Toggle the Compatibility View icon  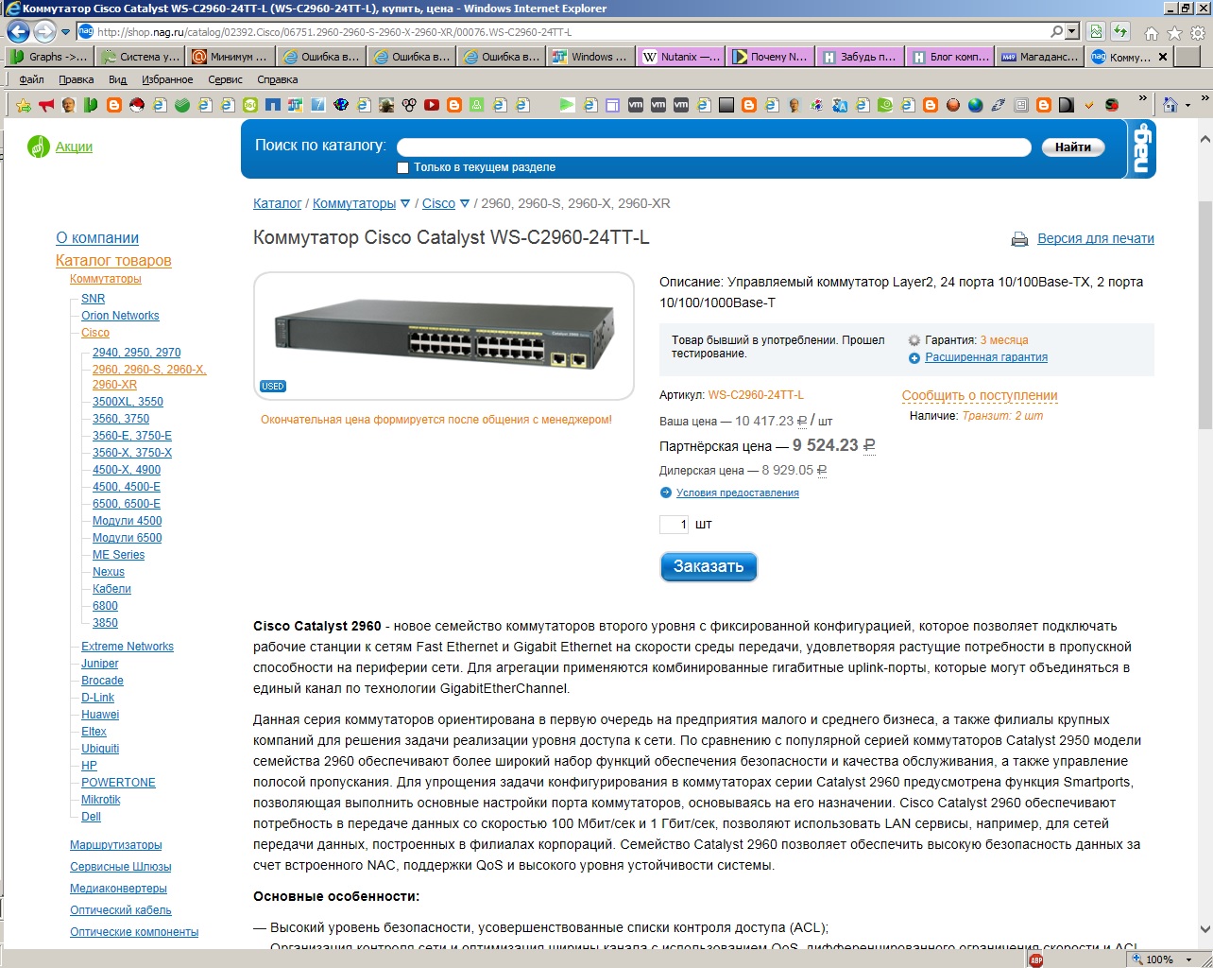(1095, 31)
